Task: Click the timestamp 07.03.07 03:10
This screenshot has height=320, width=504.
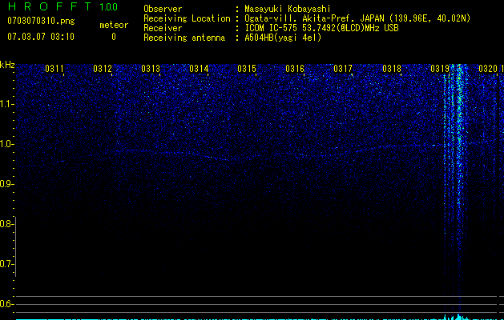Action: [x=41, y=37]
